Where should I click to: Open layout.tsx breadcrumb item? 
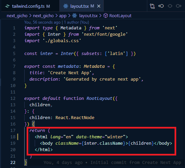tap(88, 16)
